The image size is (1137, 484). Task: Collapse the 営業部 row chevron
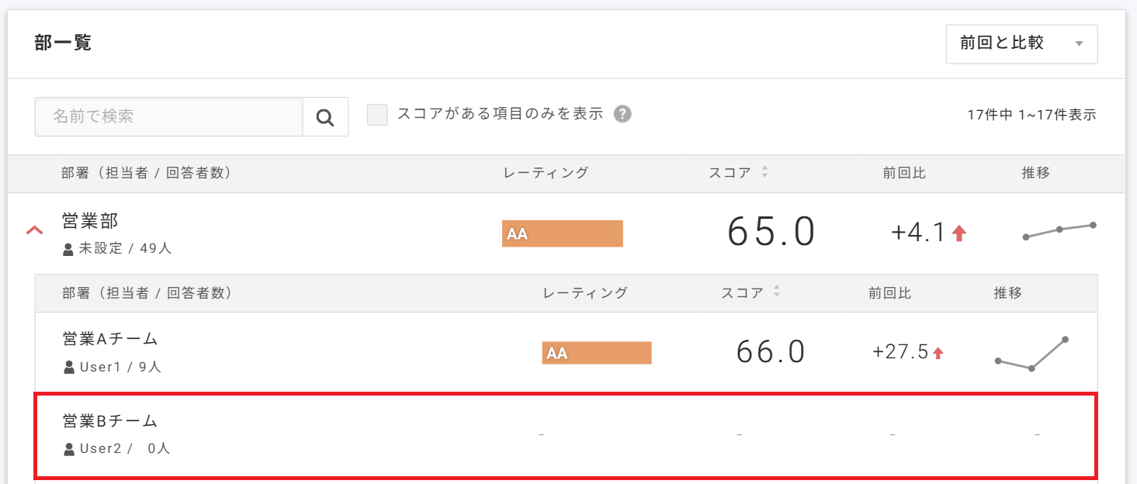click(35, 230)
